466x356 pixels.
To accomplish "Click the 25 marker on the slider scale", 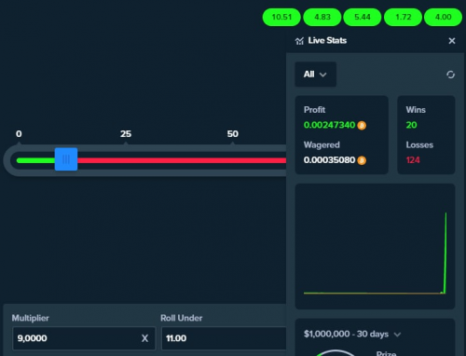I will (x=126, y=134).
